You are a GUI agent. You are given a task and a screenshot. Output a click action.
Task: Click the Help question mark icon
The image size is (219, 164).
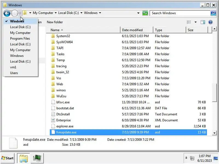point(210,22)
